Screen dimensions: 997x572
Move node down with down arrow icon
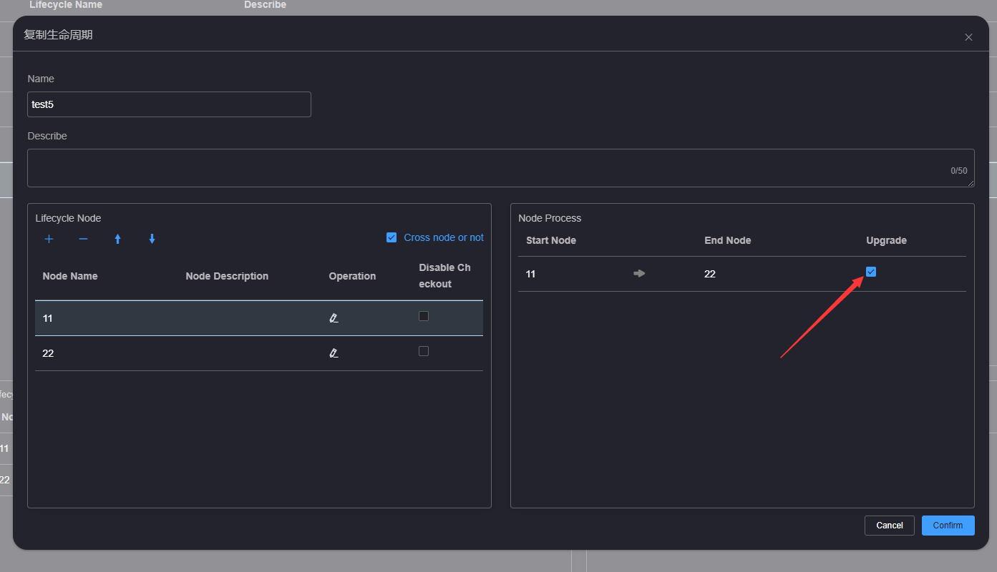tap(152, 239)
